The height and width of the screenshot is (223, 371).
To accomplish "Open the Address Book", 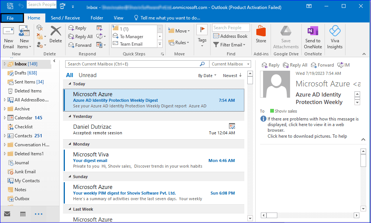I will coord(230,36).
